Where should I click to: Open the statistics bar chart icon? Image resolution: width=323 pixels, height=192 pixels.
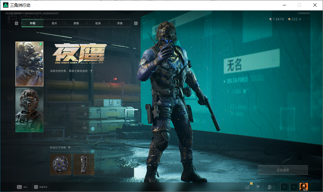(x=247, y=187)
